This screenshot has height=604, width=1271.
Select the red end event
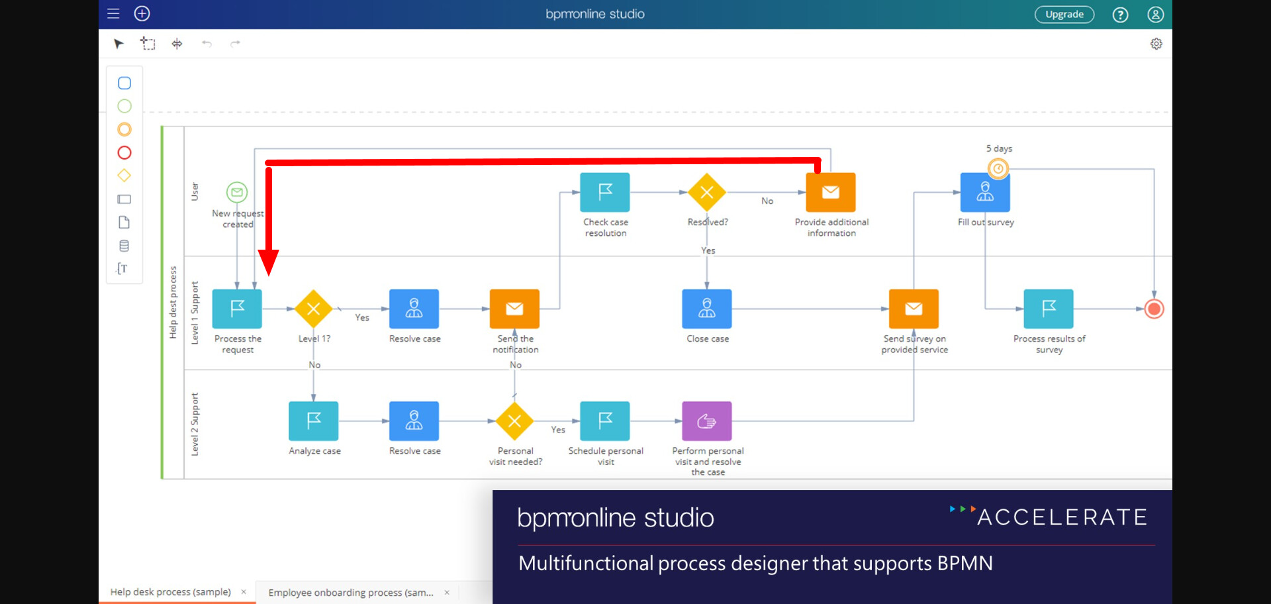(1154, 309)
